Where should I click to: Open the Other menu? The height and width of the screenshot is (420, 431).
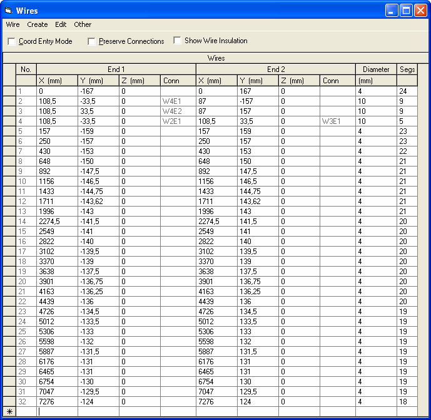click(x=83, y=24)
